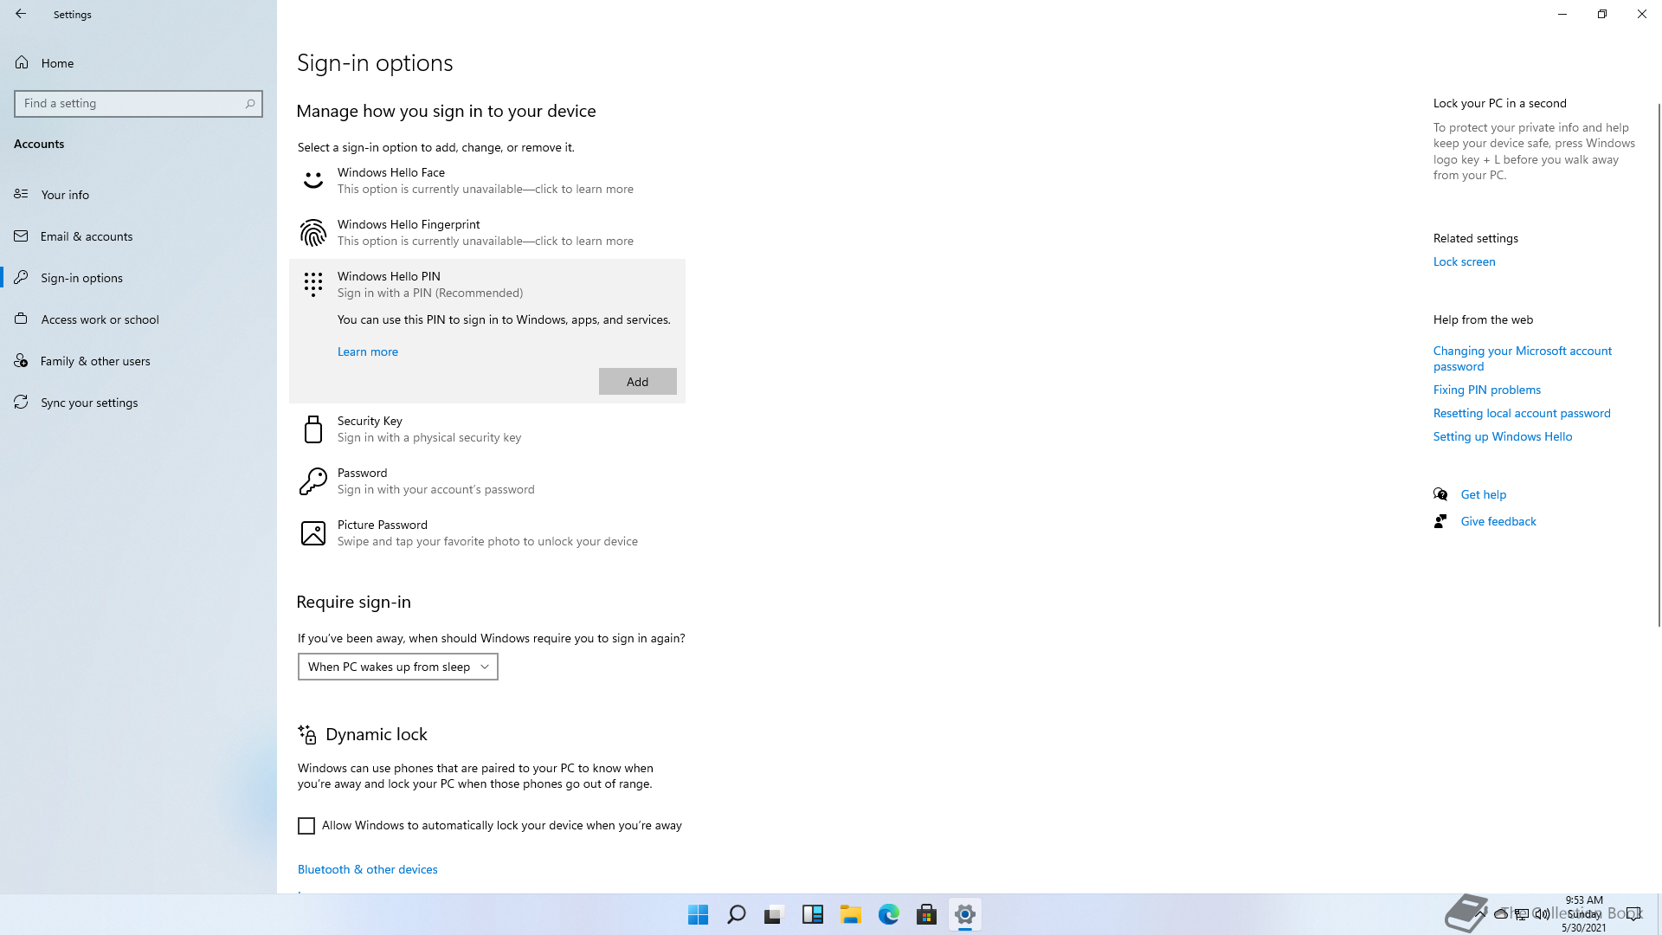Click the Email & accounts envelope icon
This screenshot has width=1662, height=935.
click(x=21, y=235)
